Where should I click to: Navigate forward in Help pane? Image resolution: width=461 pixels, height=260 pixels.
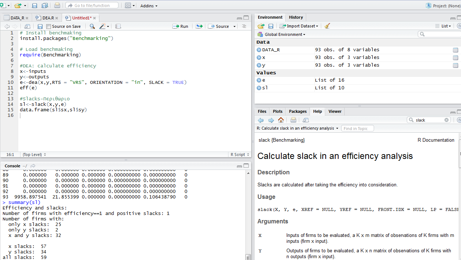271,120
